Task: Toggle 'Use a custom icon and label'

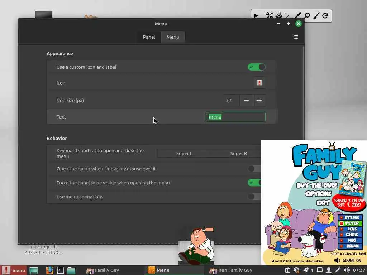Action: pos(257,67)
